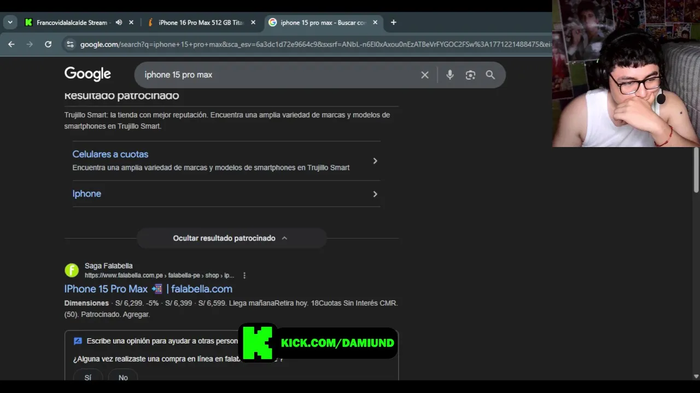The image size is (700, 393).
Task: Expand chevron beside Celulares a cuotas
Action: click(375, 160)
